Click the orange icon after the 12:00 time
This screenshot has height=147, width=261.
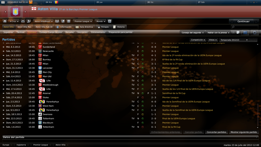click(x=31, y=2)
